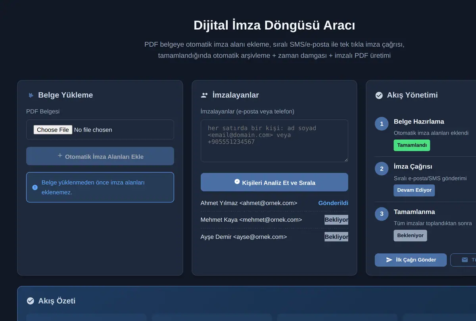Click the Tamamlanma step title

click(x=414, y=212)
